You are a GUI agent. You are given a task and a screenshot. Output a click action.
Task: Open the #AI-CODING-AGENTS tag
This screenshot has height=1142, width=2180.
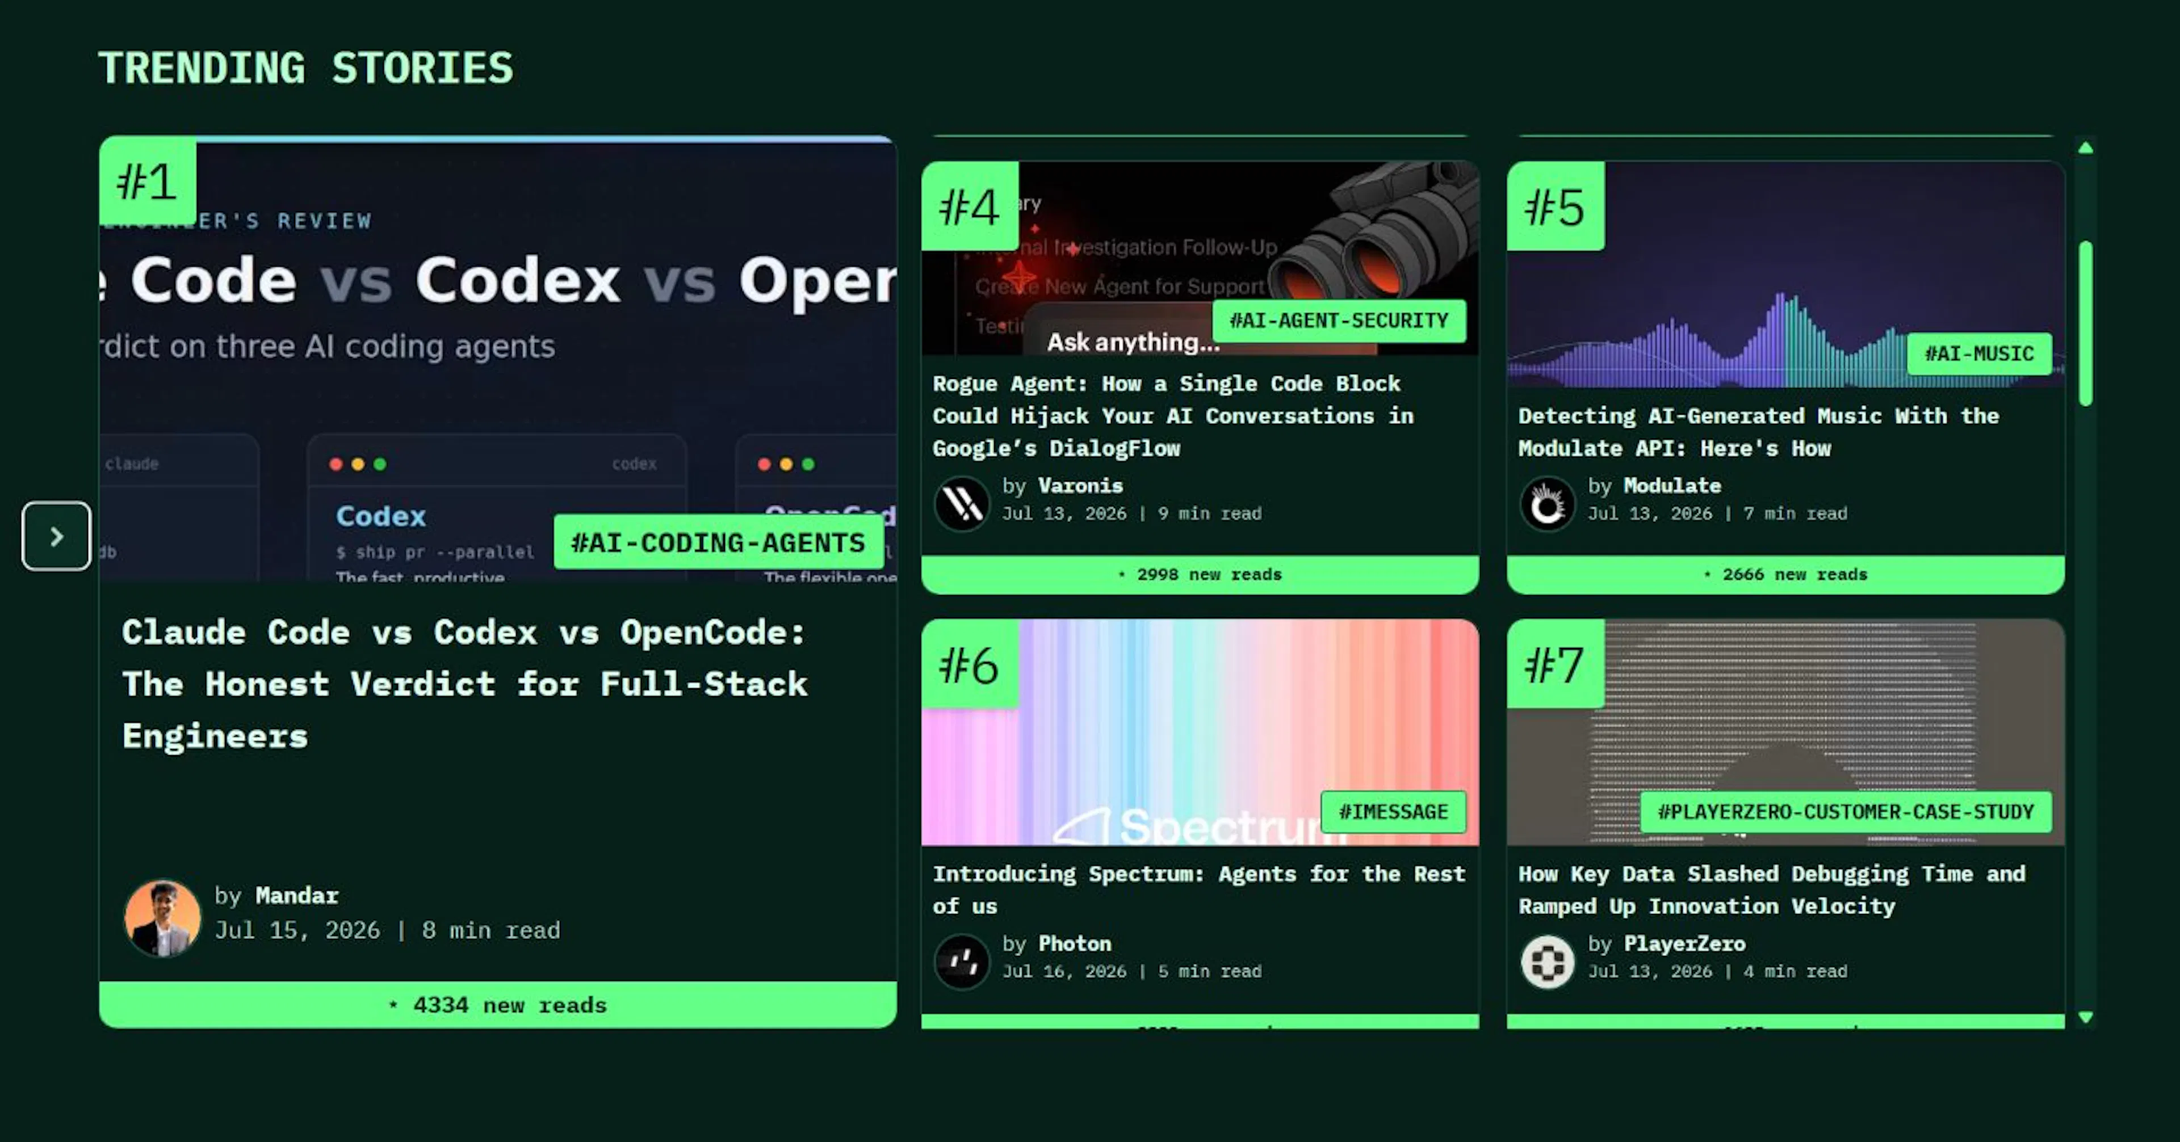[719, 542]
